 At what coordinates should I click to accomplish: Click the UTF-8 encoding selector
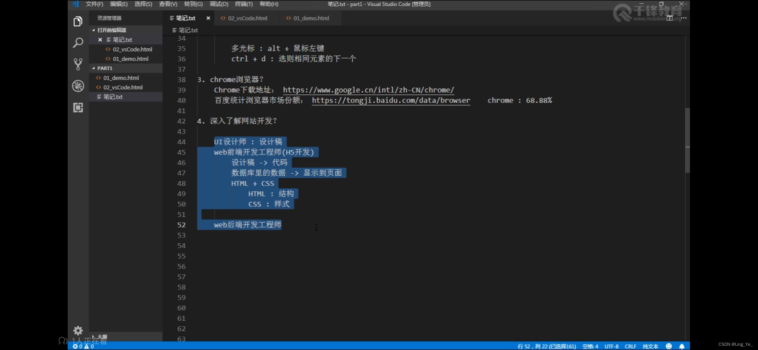pos(611,346)
